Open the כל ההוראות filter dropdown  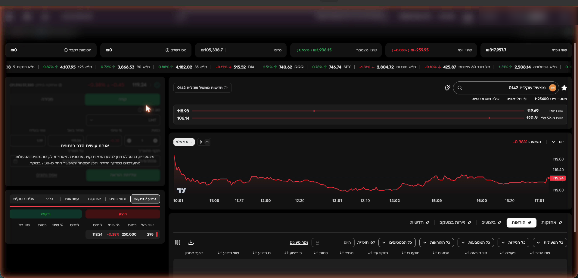[x=437, y=243]
